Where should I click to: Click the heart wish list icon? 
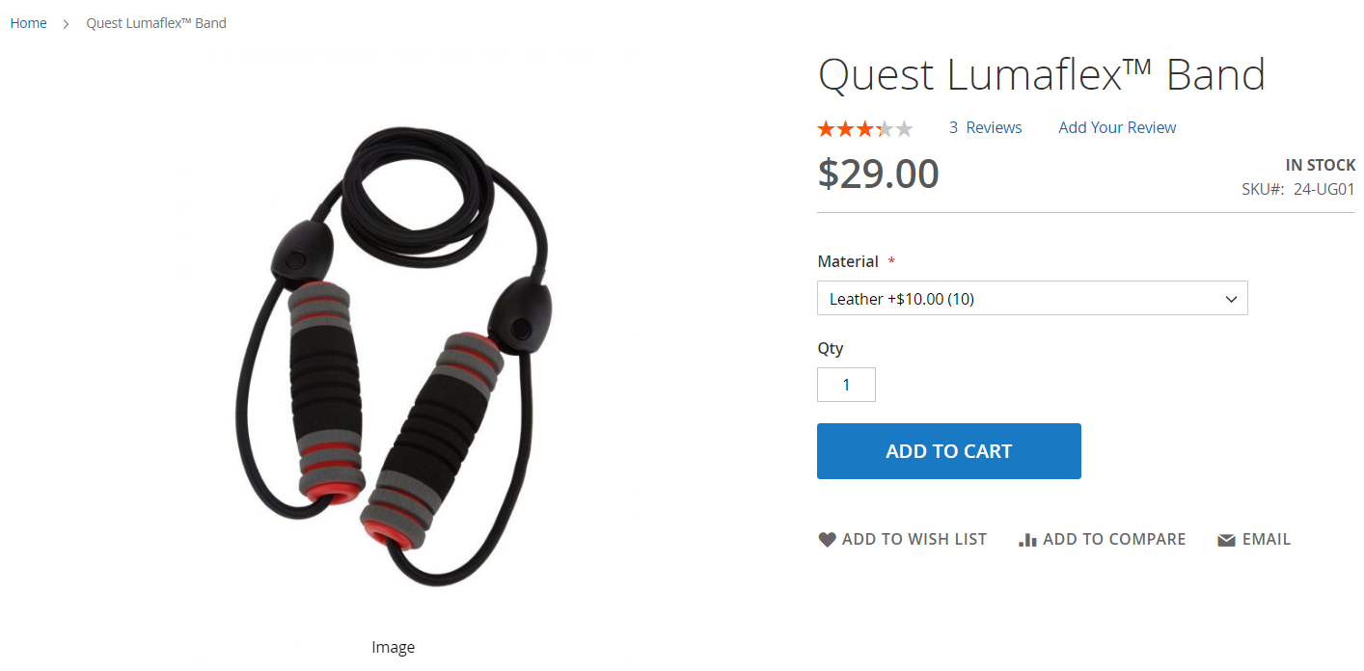pos(827,540)
